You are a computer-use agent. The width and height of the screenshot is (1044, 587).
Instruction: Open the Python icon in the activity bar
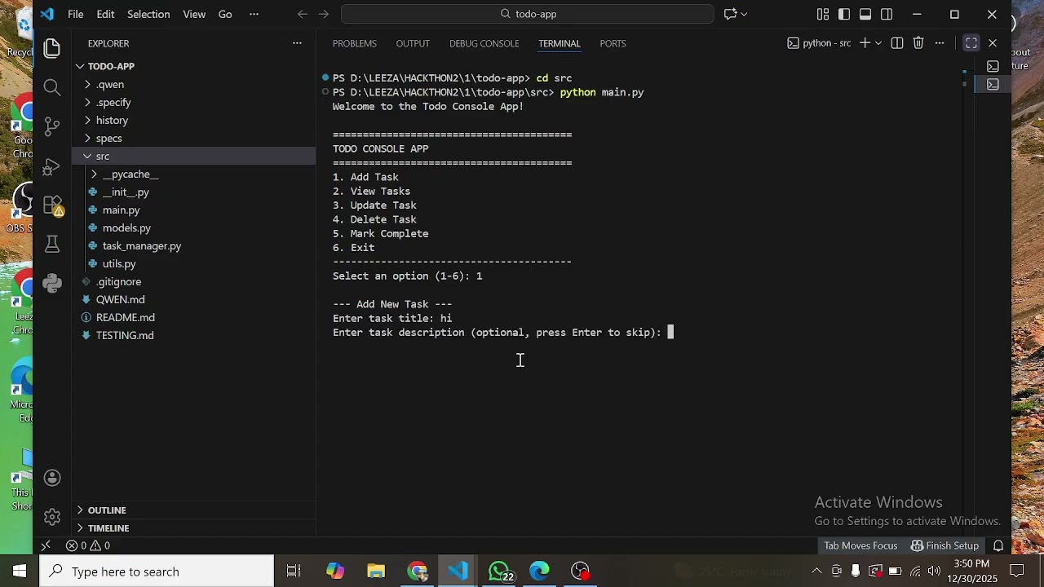pos(52,283)
